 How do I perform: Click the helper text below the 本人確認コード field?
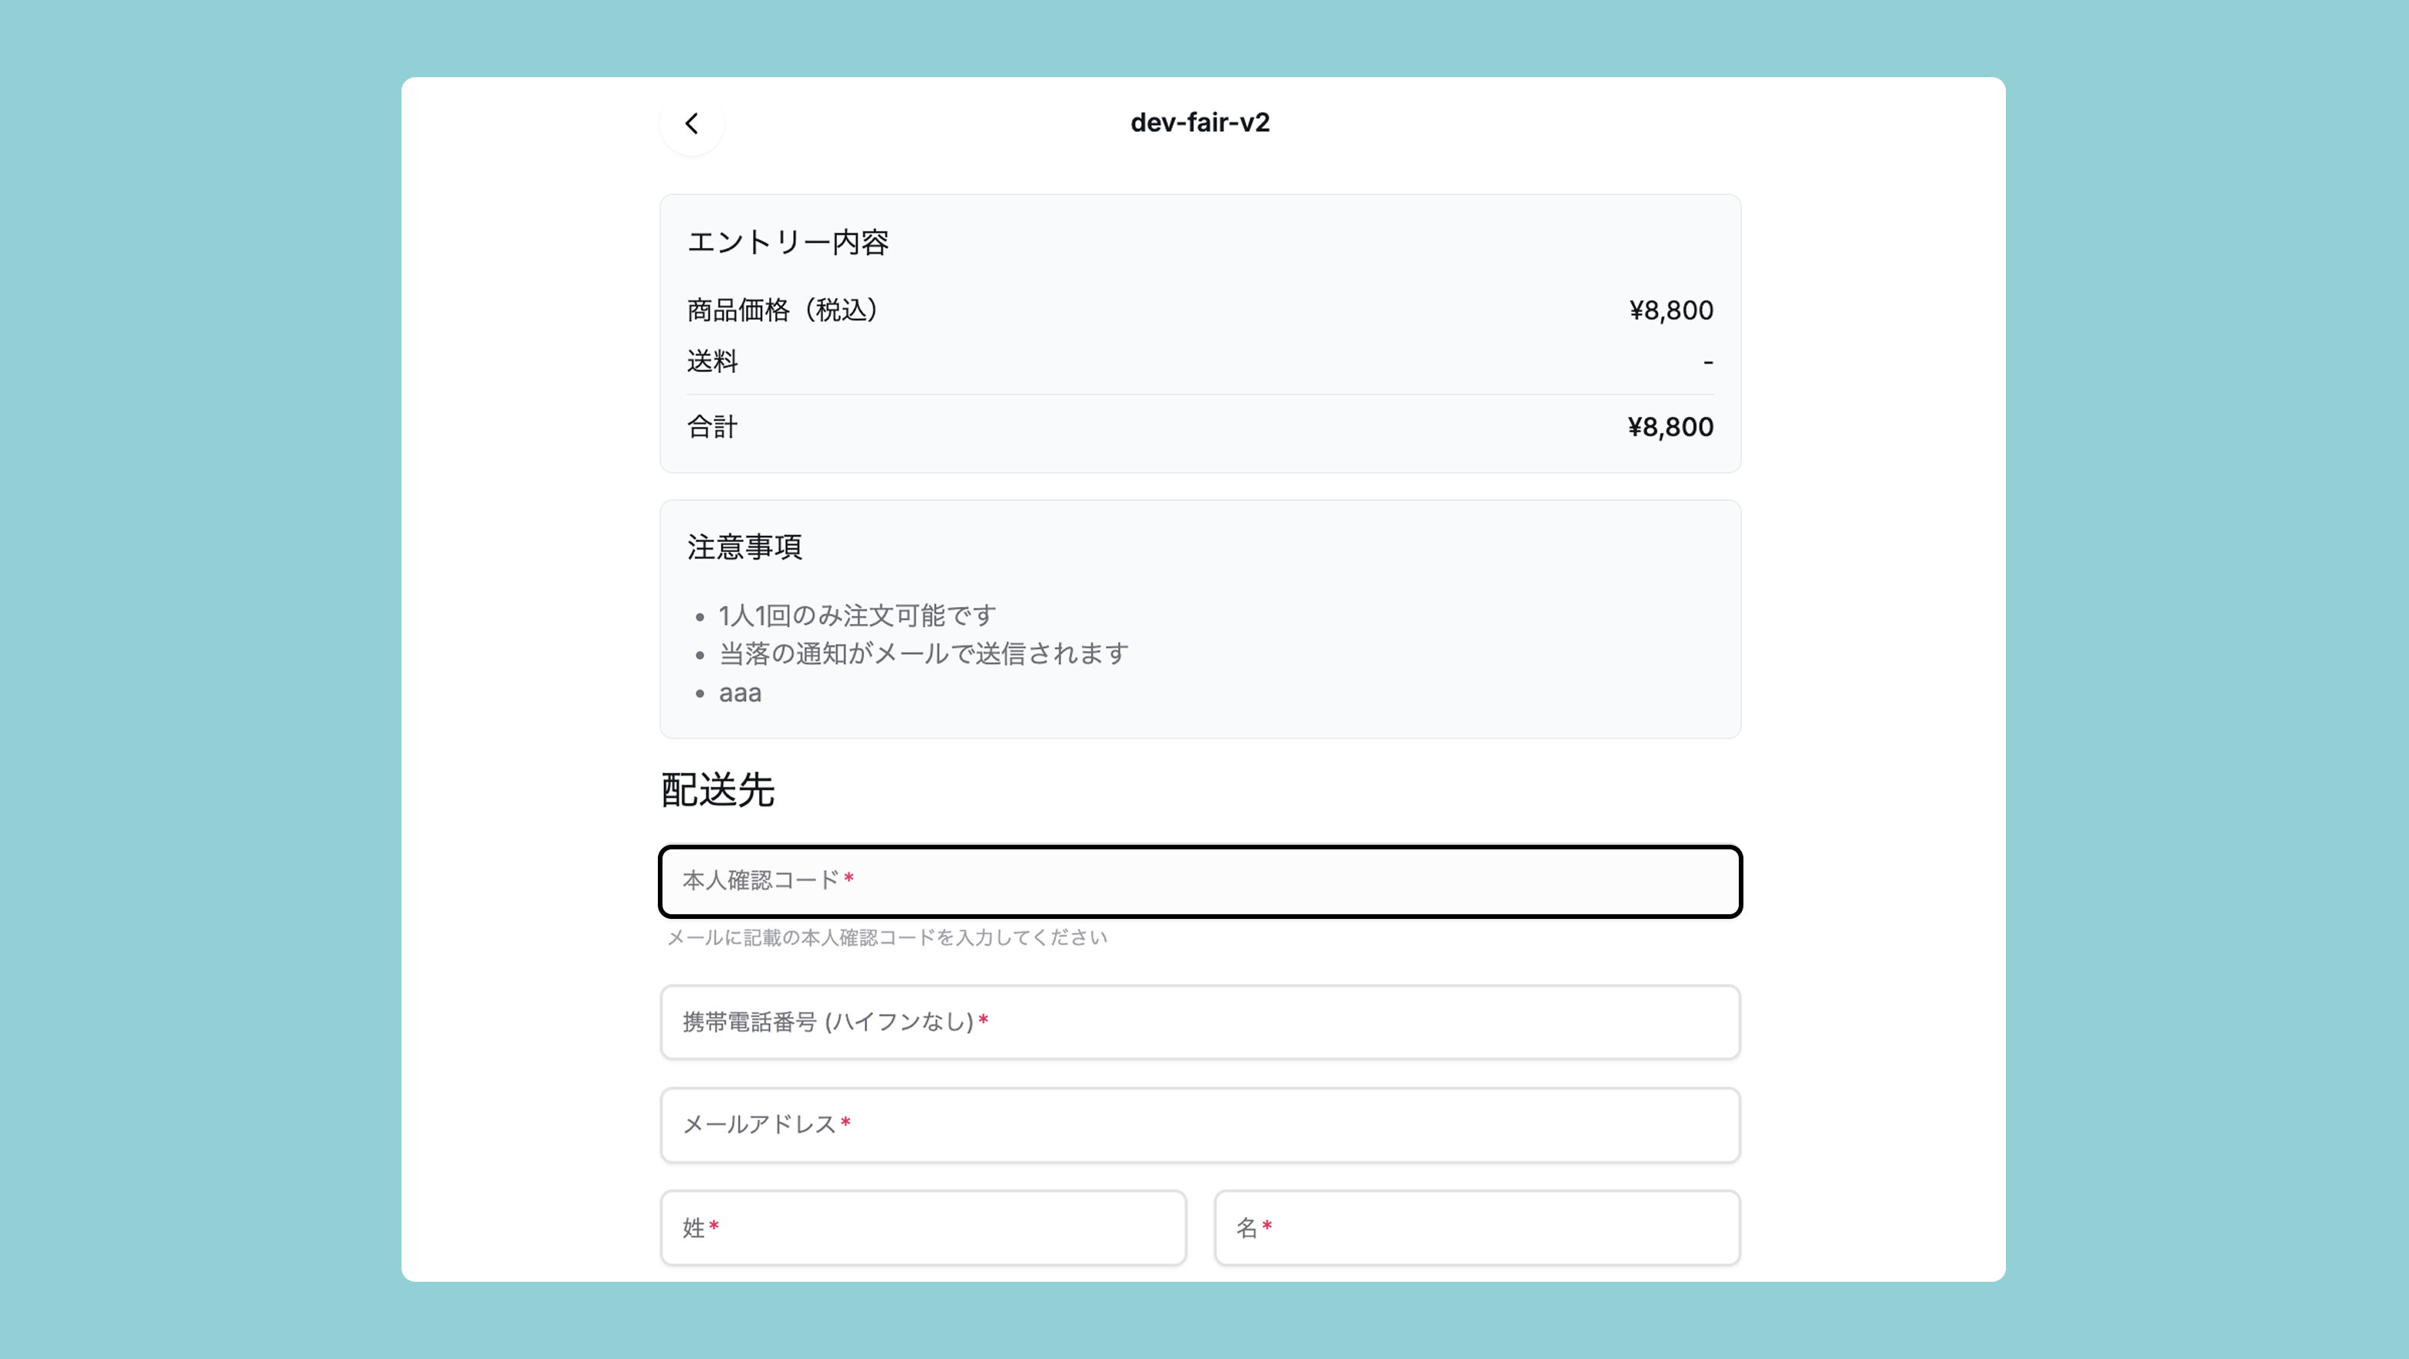coord(886,937)
